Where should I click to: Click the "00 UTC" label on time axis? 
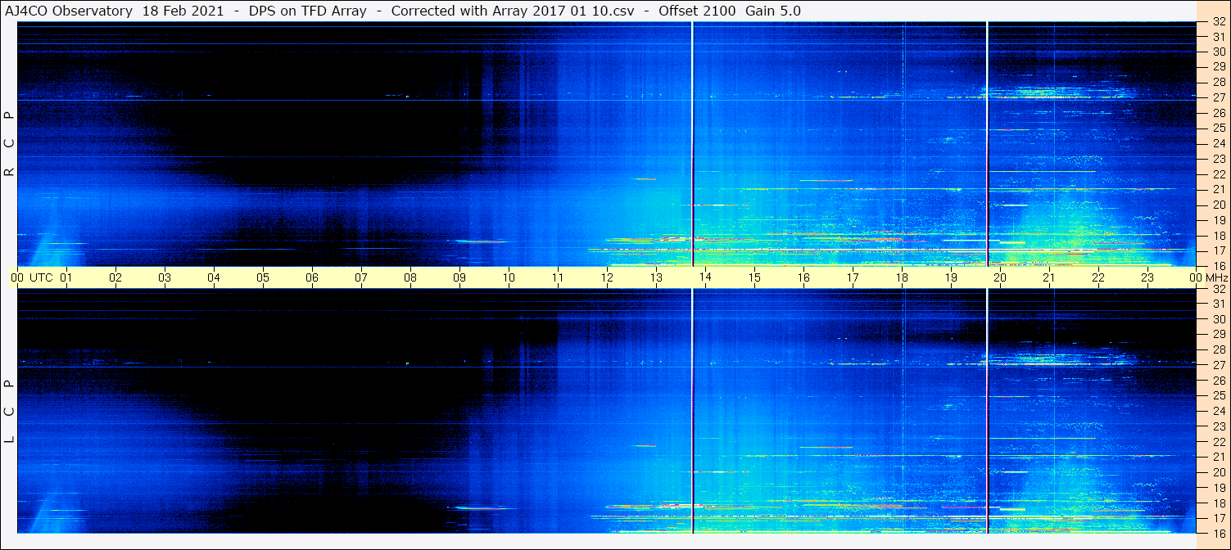[32, 278]
